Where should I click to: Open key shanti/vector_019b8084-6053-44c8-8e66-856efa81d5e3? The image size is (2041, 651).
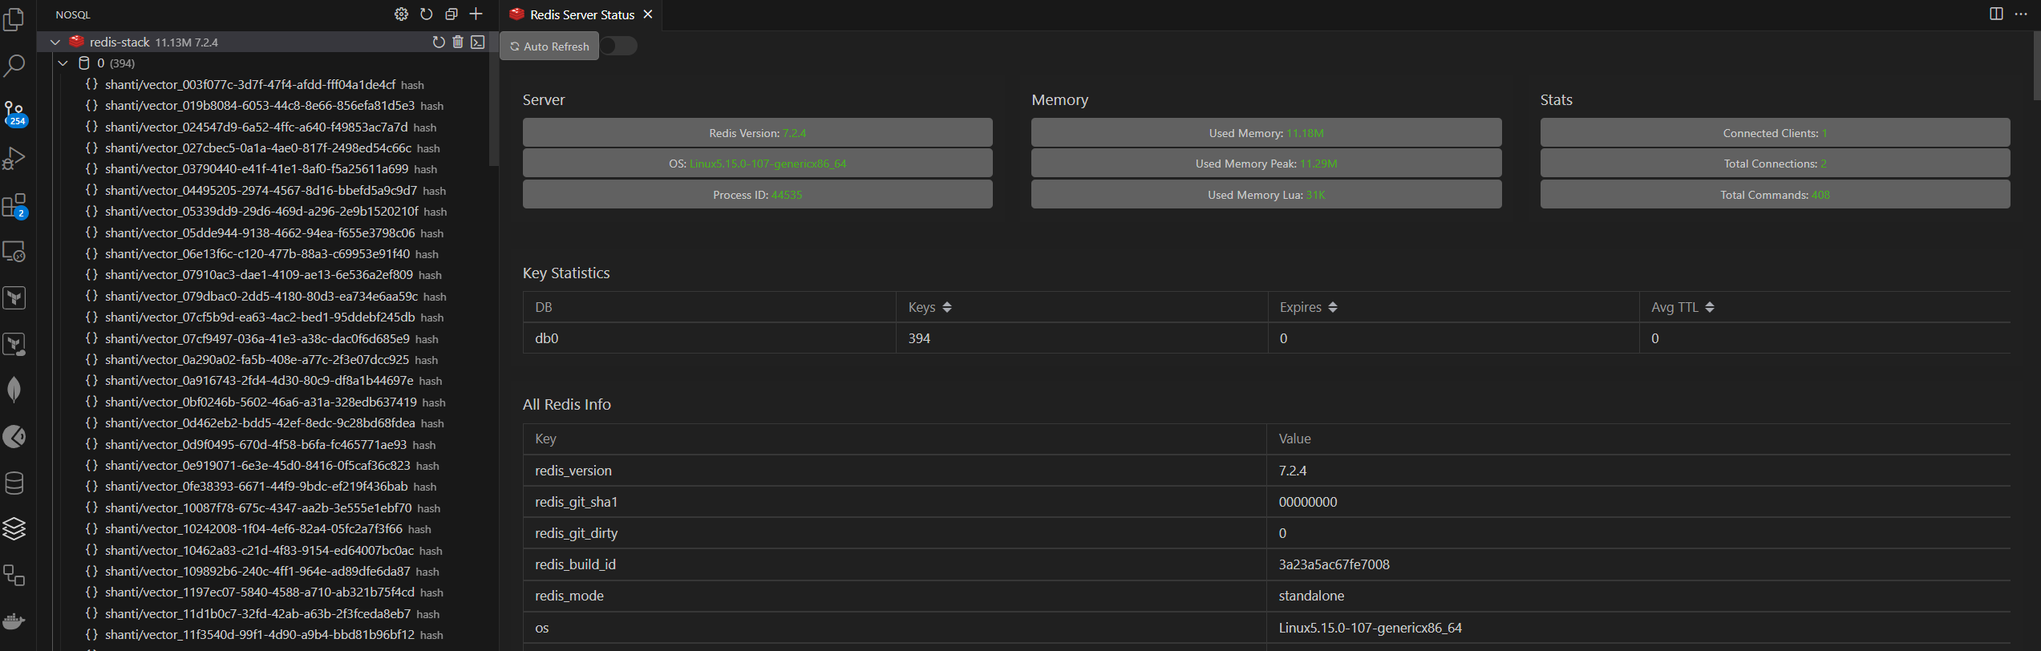pos(260,105)
